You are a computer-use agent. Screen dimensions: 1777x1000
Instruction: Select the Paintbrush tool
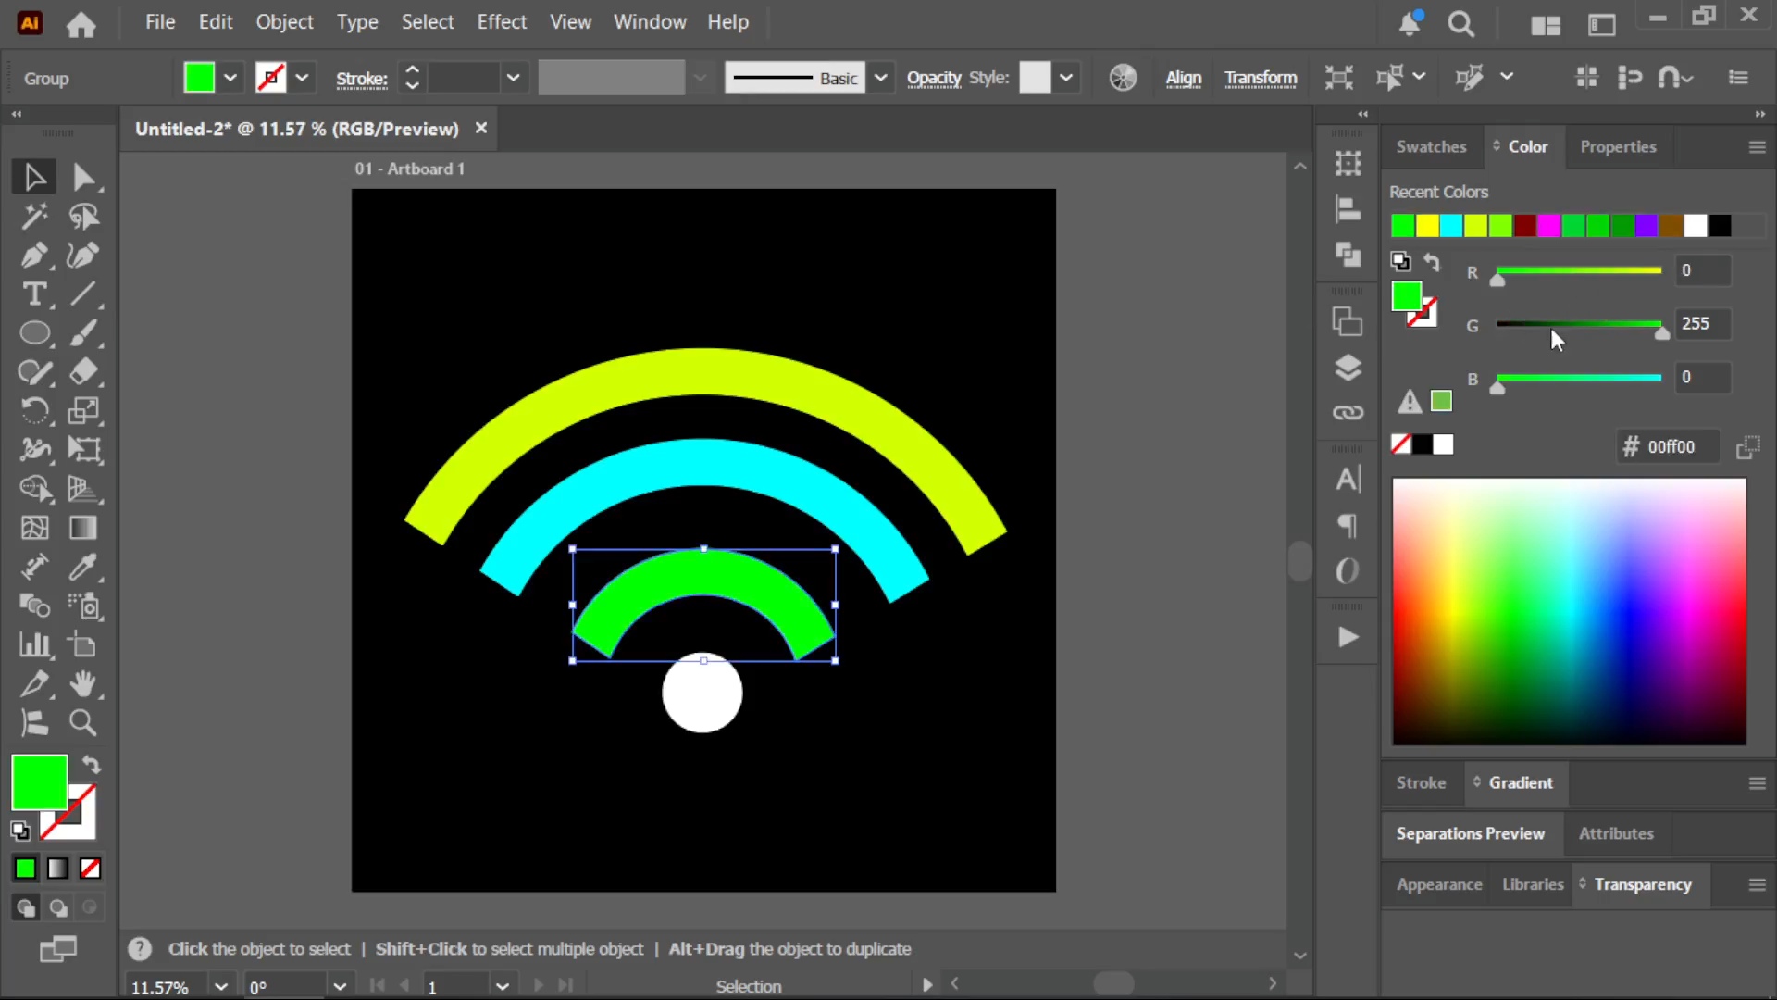83,333
